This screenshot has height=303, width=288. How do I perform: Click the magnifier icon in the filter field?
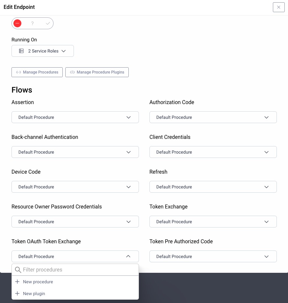click(18, 270)
